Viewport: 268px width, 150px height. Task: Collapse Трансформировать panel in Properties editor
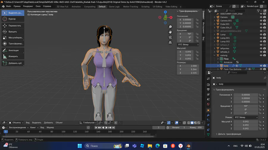225,90
